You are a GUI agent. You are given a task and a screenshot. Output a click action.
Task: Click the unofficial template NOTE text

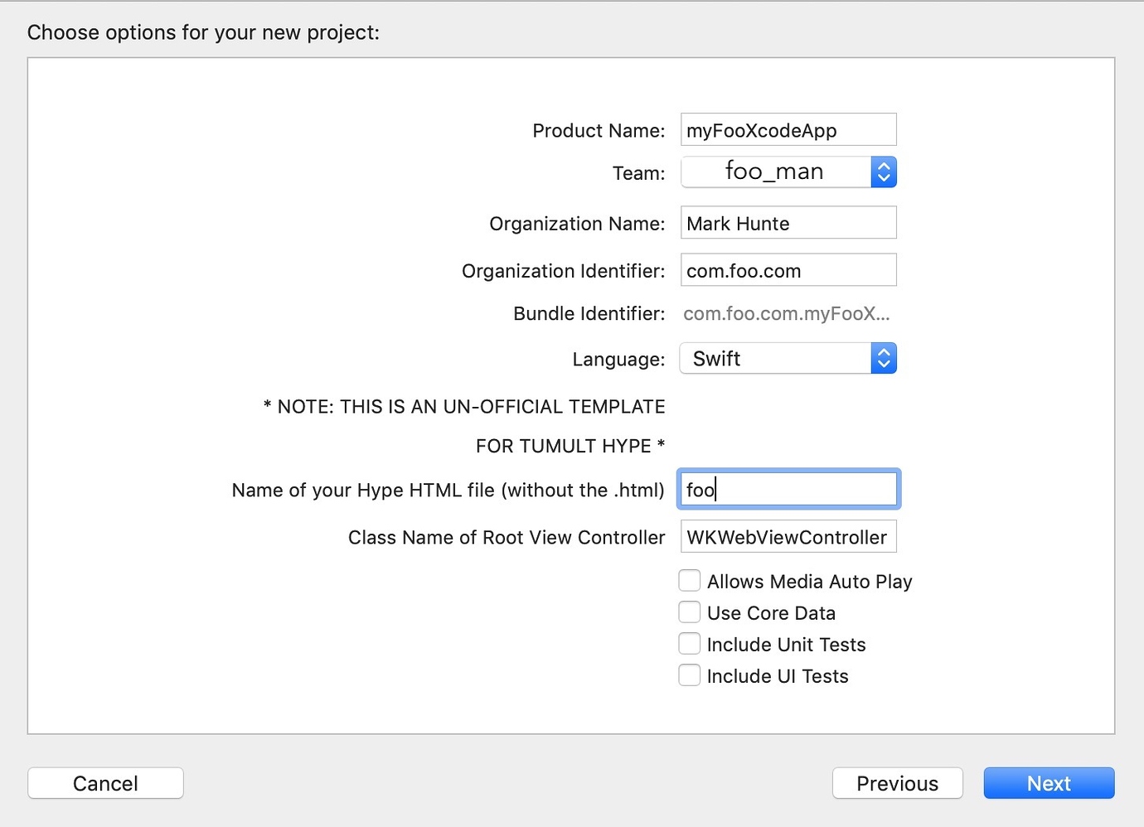click(464, 407)
